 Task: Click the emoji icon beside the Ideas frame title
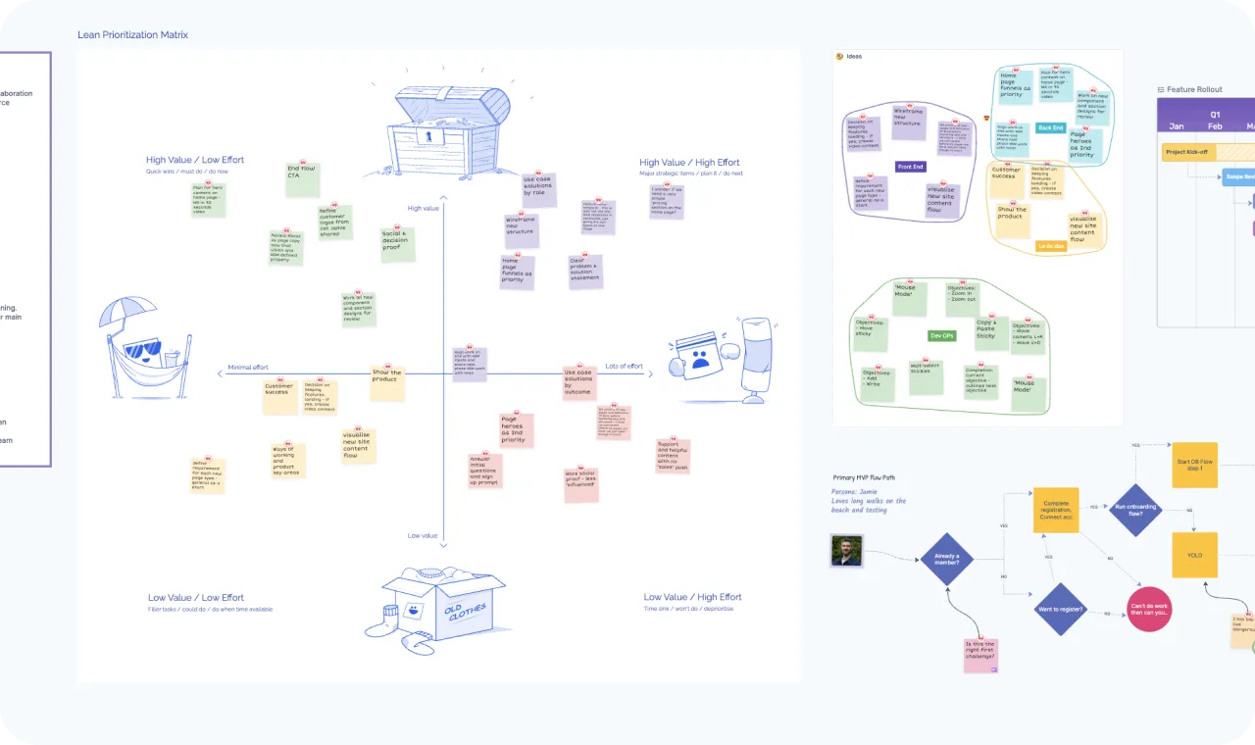coord(839,56)
